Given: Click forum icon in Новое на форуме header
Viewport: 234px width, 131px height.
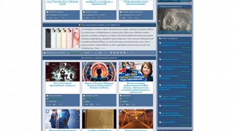Looking at the screenshot, I should click(160, 39).
